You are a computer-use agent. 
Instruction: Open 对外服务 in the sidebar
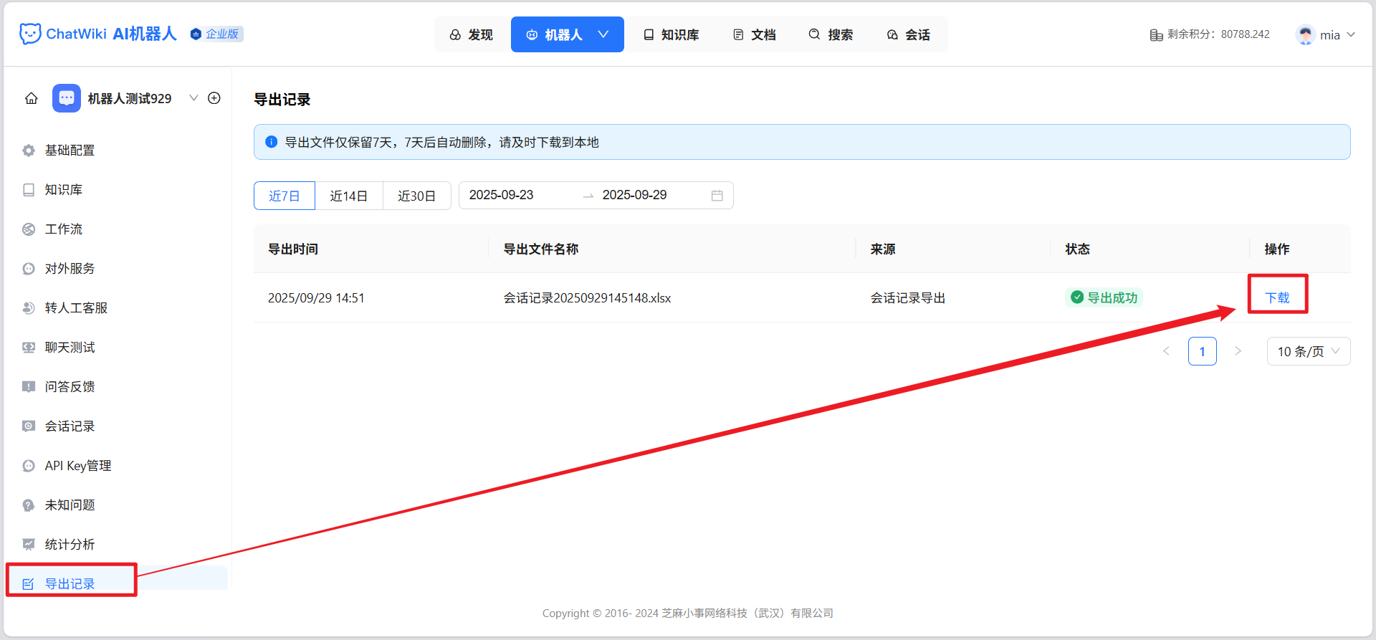(117, 269)
